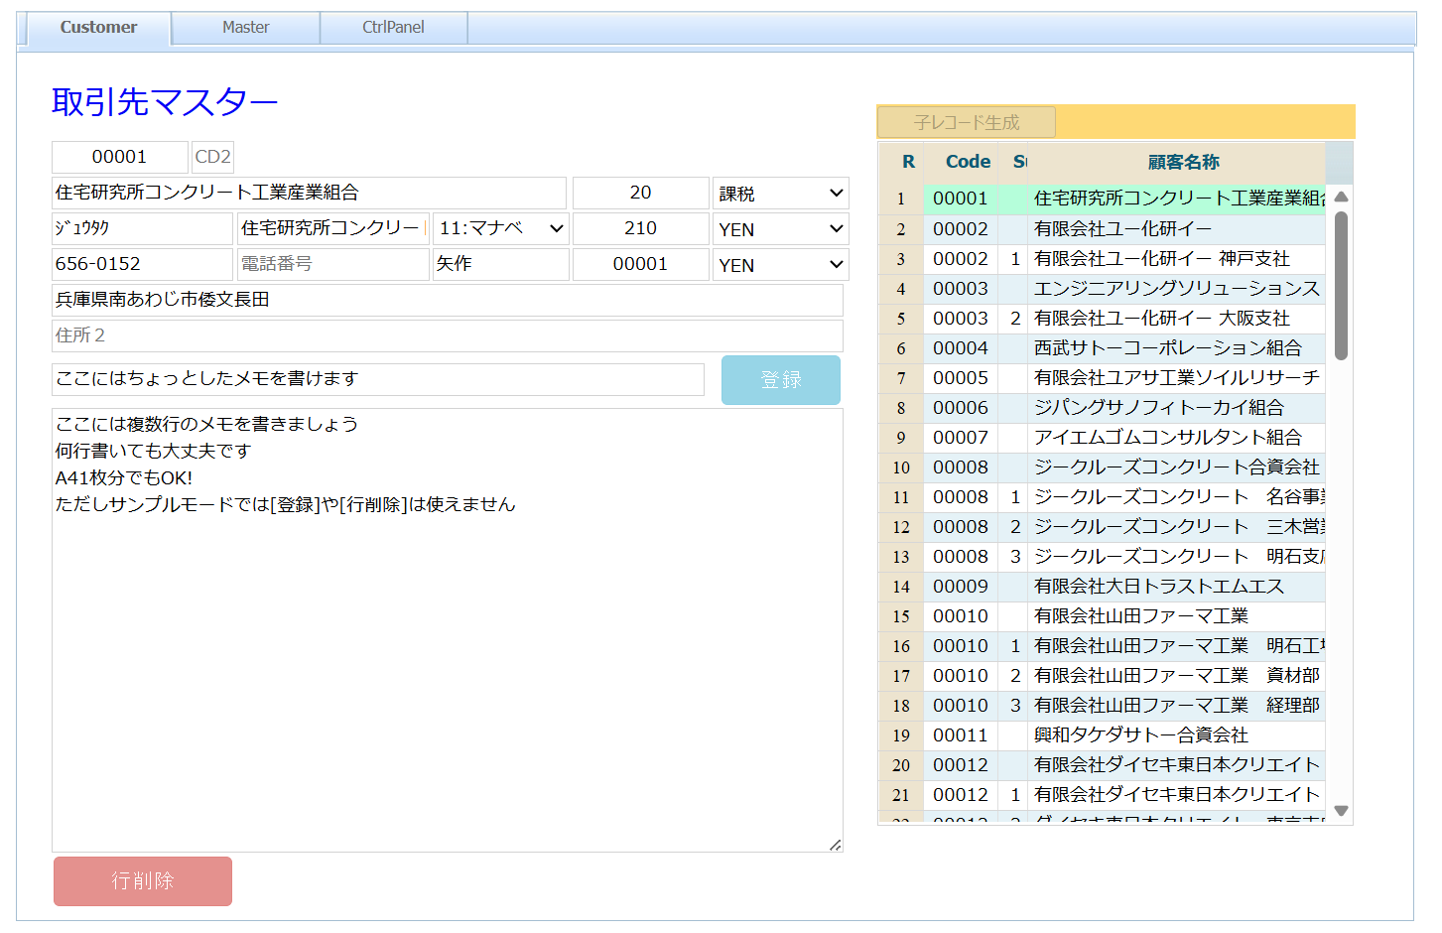Viewport: 1442px width, 933px height.
Task: Click the 子レコード生成 button
Action: [x=966, y=122]
